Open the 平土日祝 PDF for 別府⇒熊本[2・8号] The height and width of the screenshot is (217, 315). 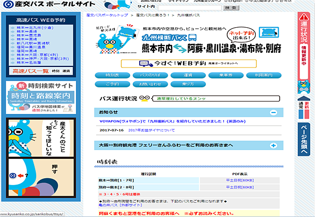pos(240,187)
